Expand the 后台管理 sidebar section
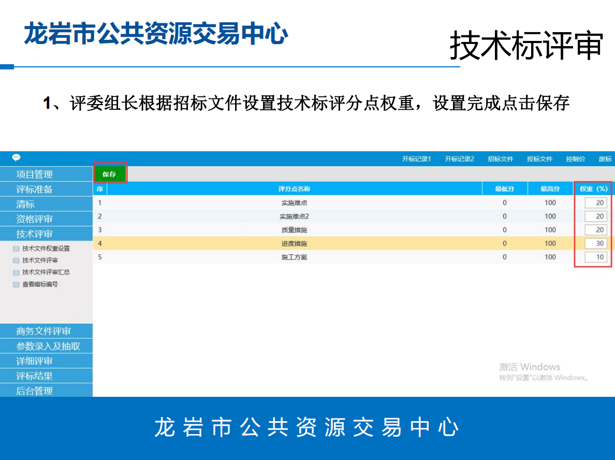 (x=46, y=390)
